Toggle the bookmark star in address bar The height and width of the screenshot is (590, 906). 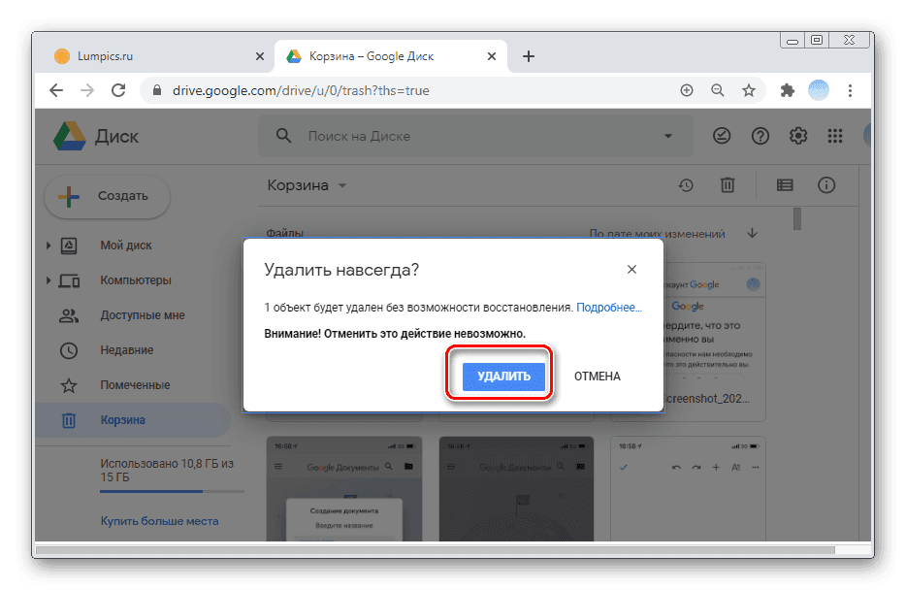pos(749,89)
